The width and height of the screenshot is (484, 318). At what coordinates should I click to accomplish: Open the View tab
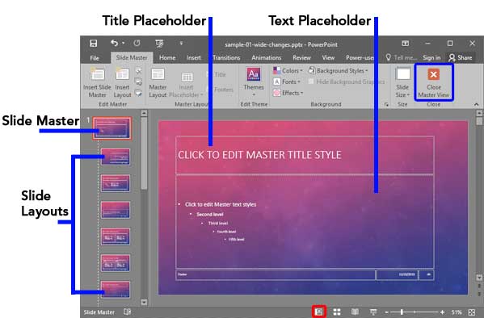(x=328, y=57)
